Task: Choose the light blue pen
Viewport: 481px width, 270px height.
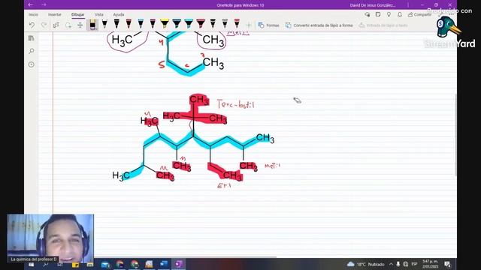Action: click(x=141, y=24)
